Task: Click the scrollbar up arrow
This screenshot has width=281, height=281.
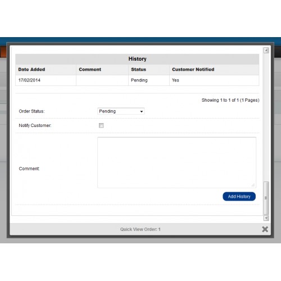Action: tap(266, 50)
